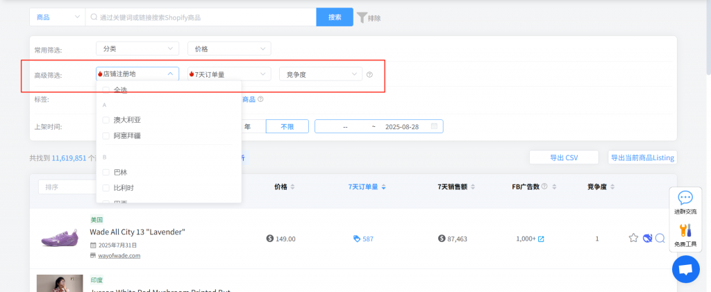Image resolution: width=711 pixels, height=292 pixels.
Task: Click the purple sneaker product thumbnail
Action: tap(60, 238)
